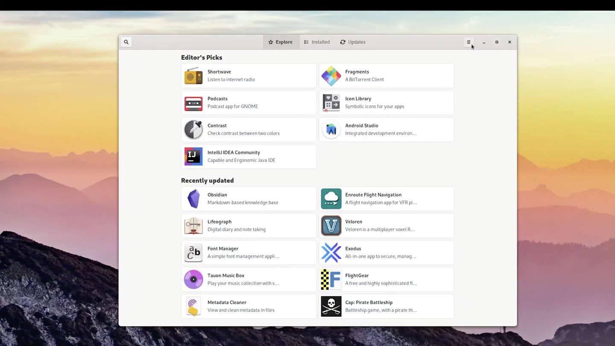
Task: Click the "Podcast app for GNOME" description
Action: click(x=233, y=106)
